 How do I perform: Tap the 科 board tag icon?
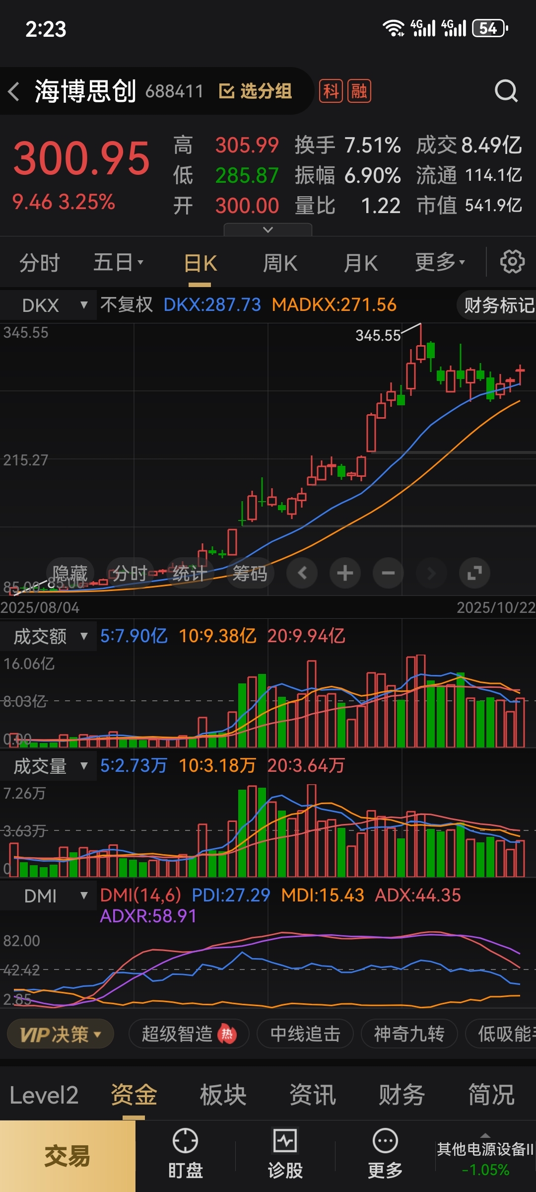(x=331, y=91)
